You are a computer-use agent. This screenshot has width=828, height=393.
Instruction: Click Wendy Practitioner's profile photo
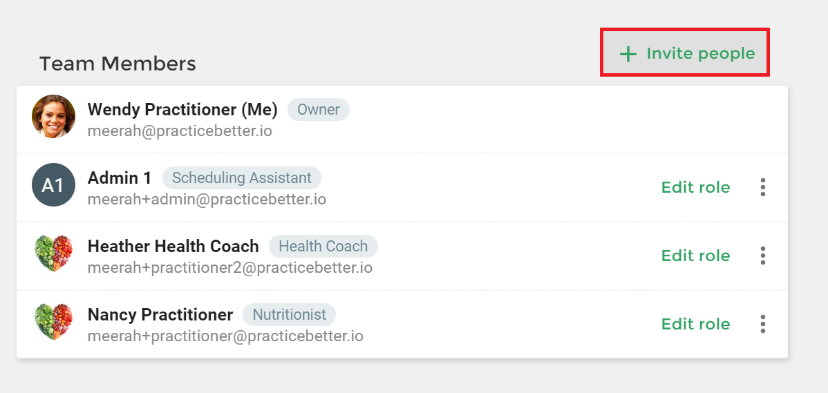click(x=53, y=117)
